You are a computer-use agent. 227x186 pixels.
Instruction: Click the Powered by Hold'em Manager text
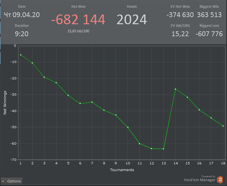click(x=200, y=179)
